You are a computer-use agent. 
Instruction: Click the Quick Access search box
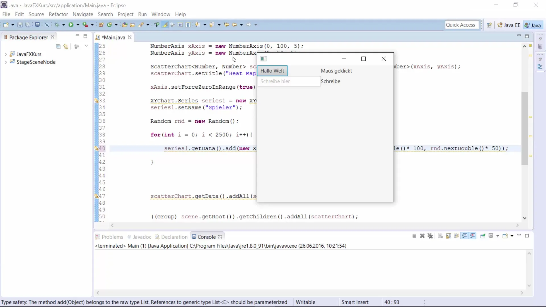point(462,25)
